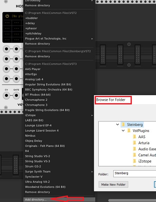Screen dimensions: 156x202
Task: Load Woodwind Evolutions (64 Bit)
Action: click(59, 187)
